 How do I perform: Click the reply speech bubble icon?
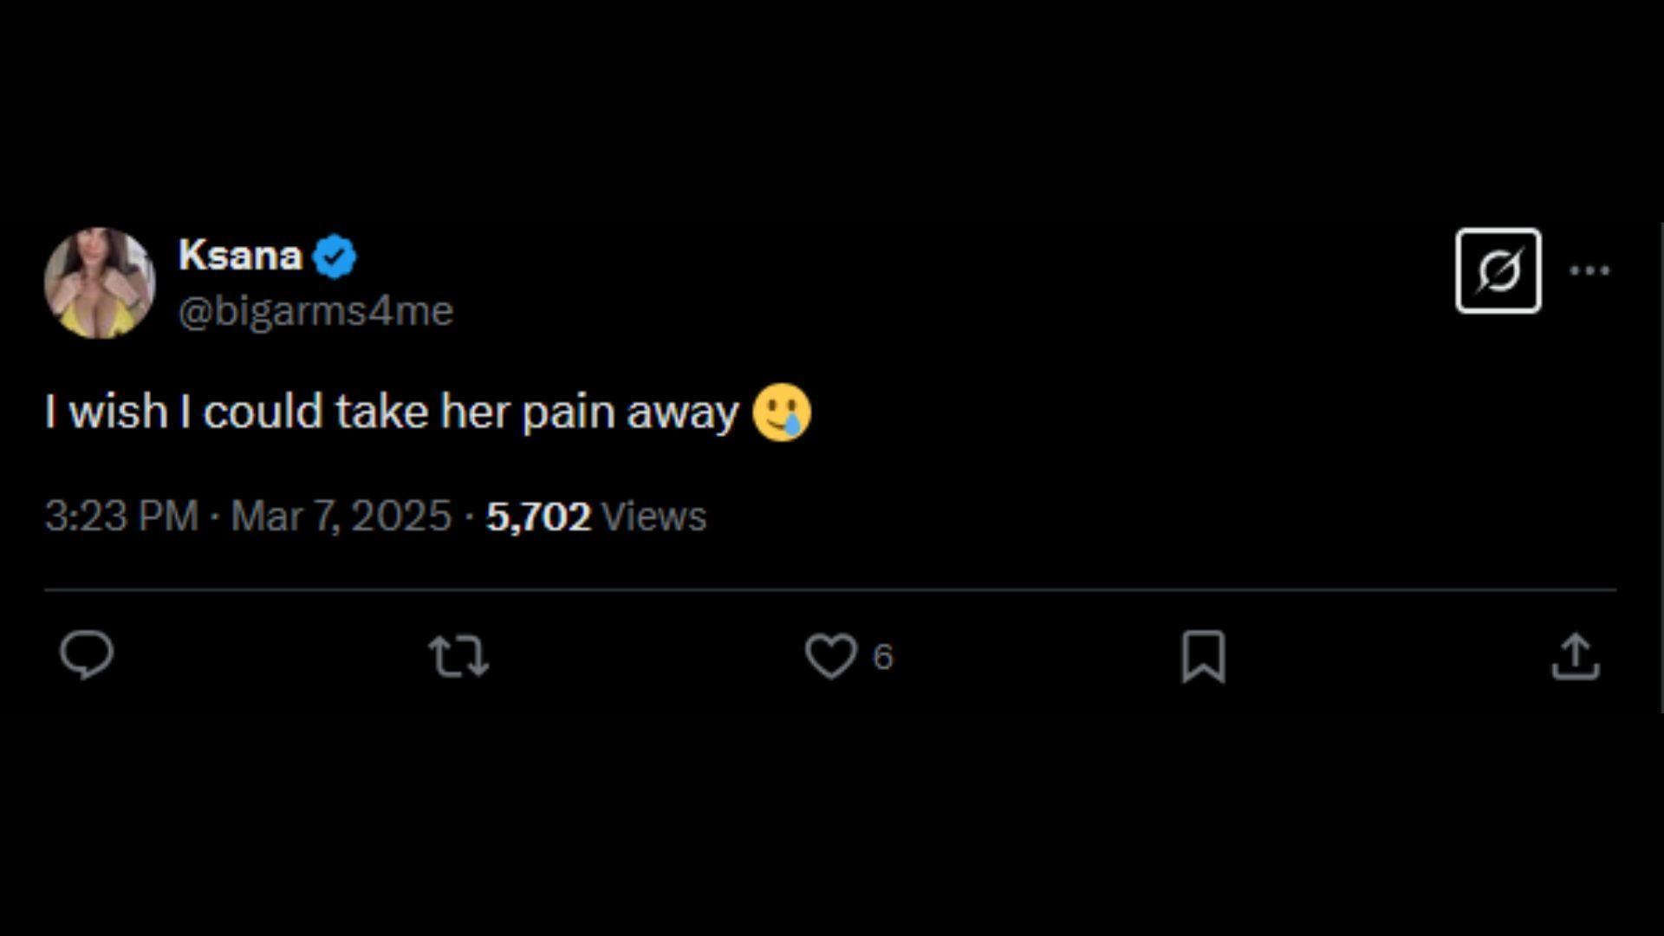click(87, 655)
